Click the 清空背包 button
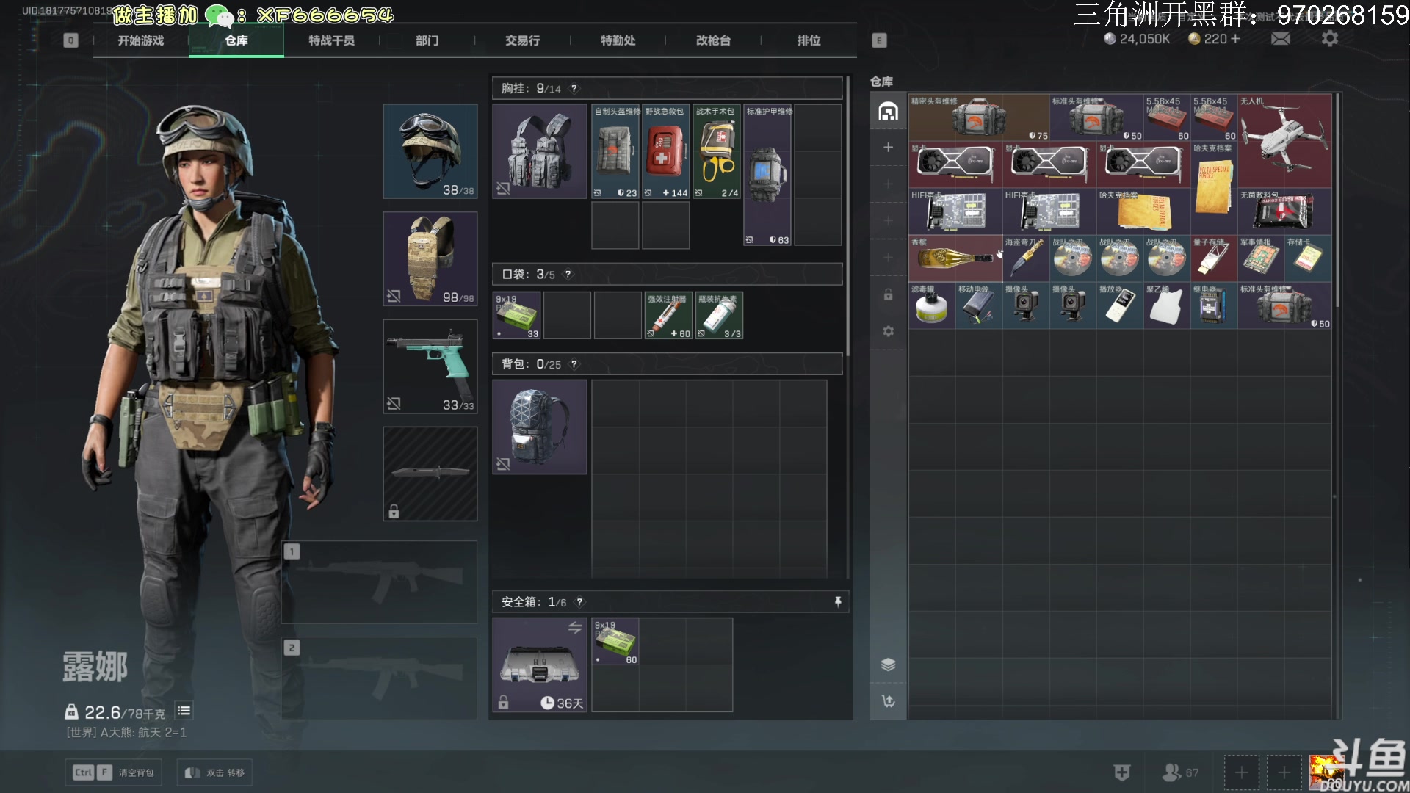The width and height of the screenshot is (1410, 793). [x=113, y=772]
